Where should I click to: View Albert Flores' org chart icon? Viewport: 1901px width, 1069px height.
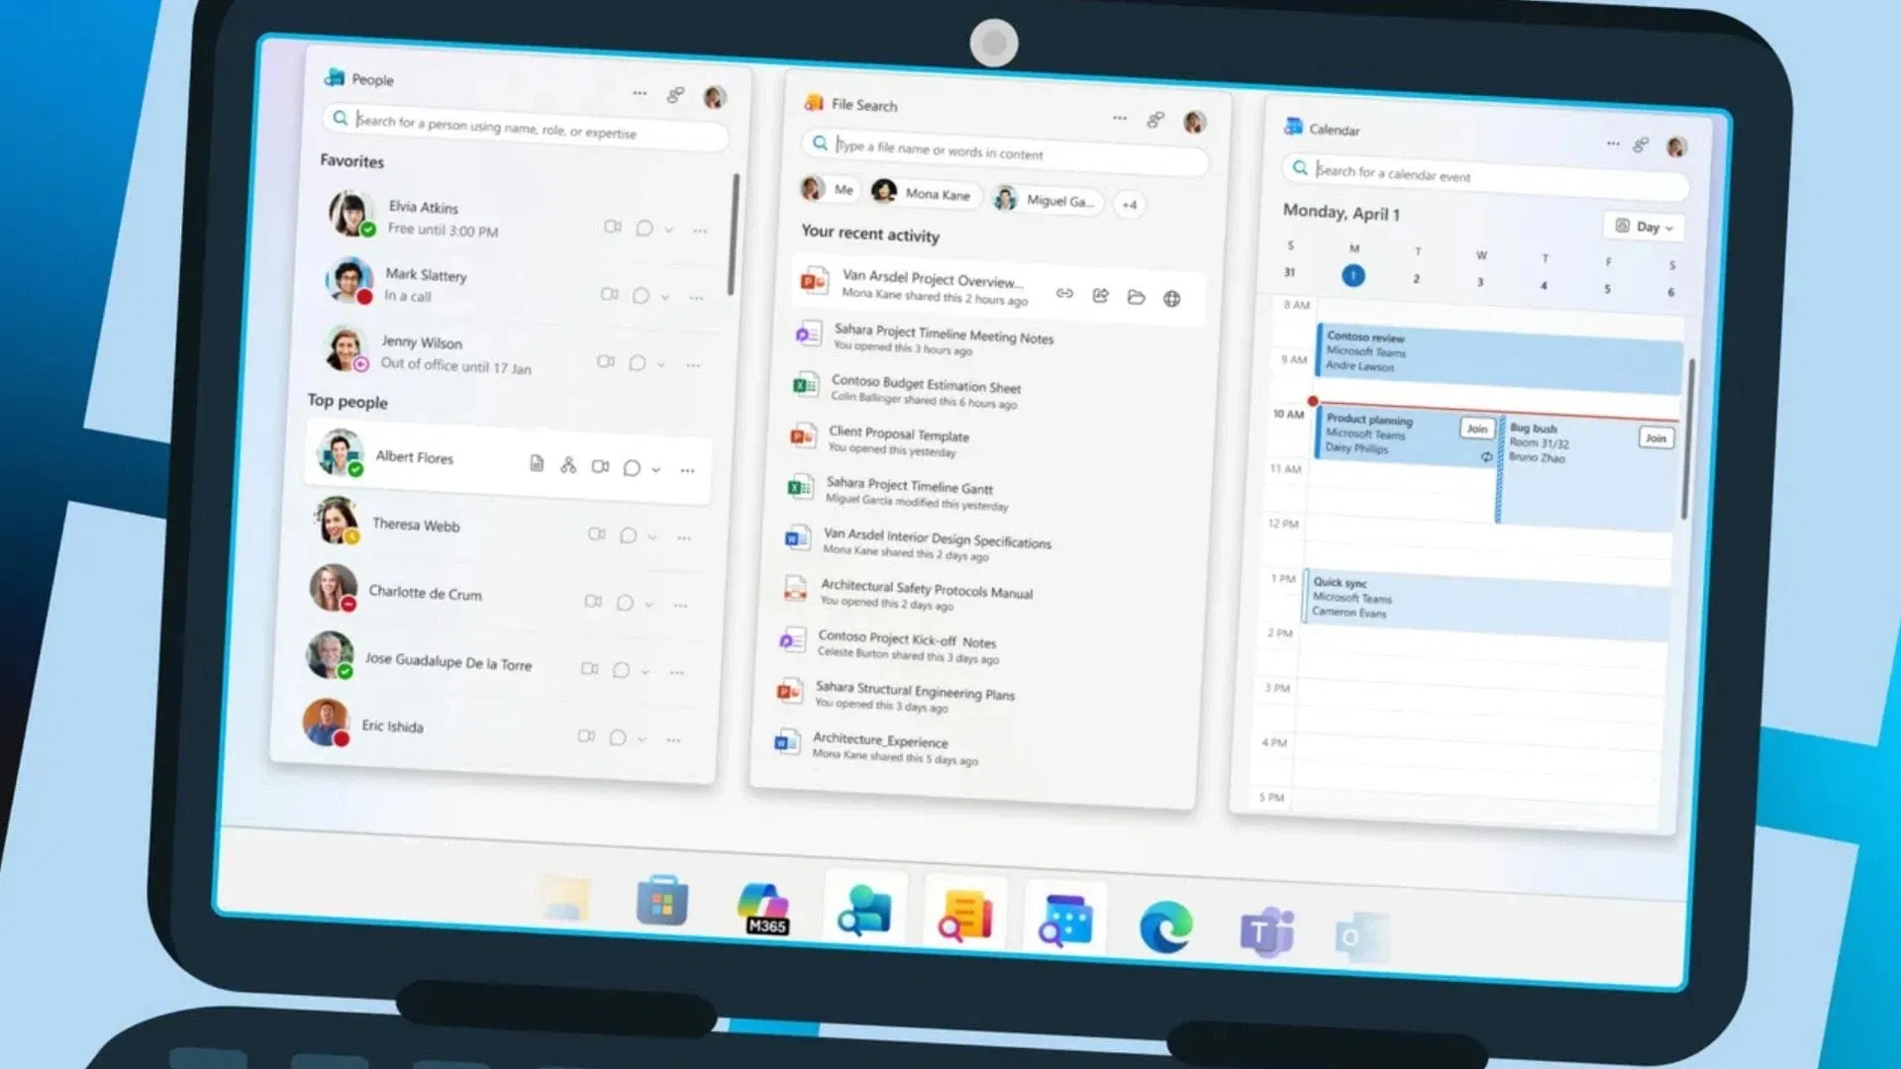pyautogui.click(x=568, y=465)
